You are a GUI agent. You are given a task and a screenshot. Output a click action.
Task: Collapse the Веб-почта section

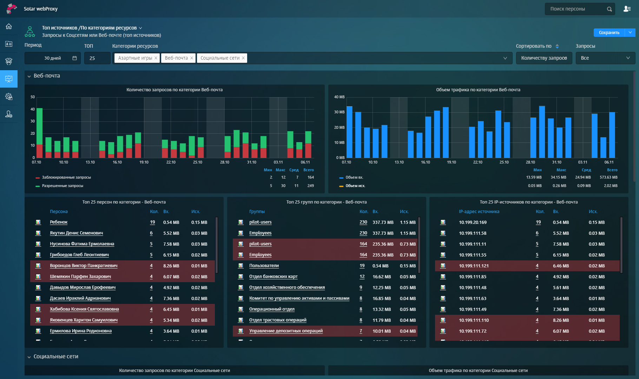(x=29, y=76)
